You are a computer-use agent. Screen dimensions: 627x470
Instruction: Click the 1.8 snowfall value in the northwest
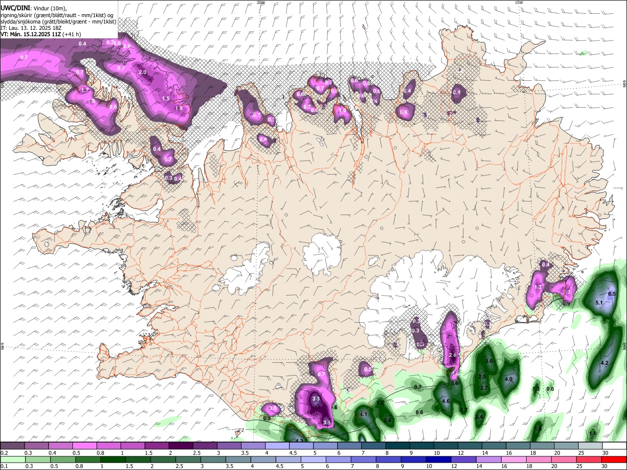click(x=179, y=109)
